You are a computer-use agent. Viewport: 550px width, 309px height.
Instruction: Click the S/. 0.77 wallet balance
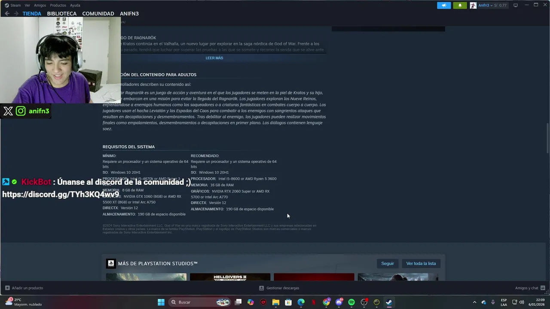click(x=500, y=5)
